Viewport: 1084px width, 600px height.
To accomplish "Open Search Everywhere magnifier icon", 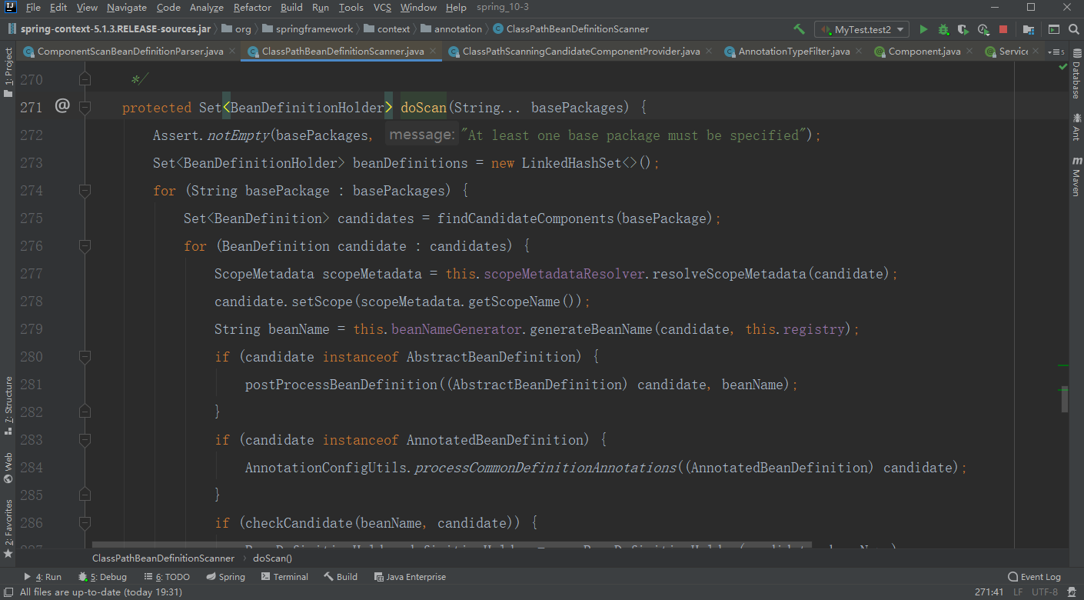I will (x=1072, y=29).
